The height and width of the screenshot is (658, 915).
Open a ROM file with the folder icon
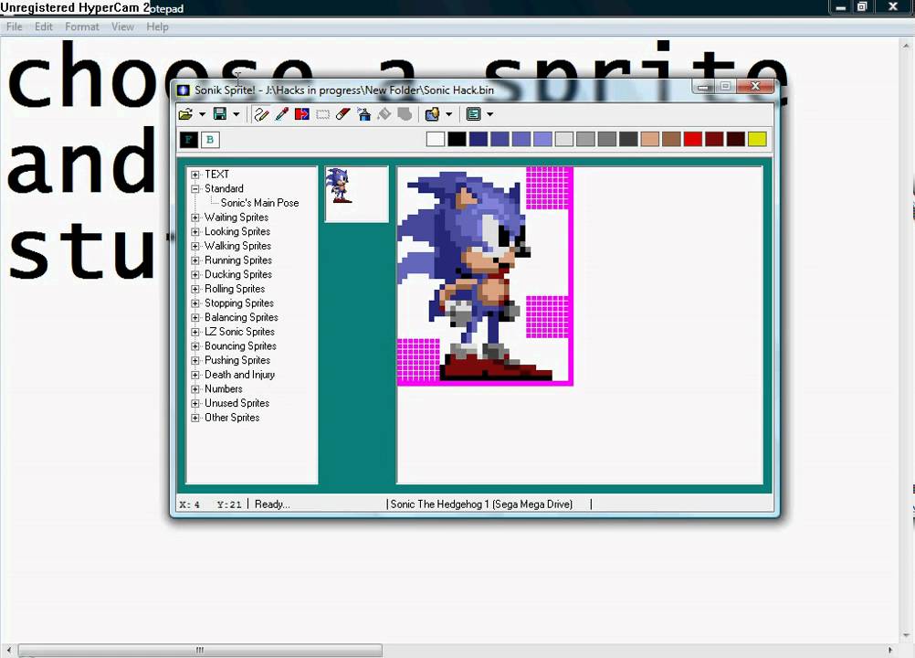185,114
